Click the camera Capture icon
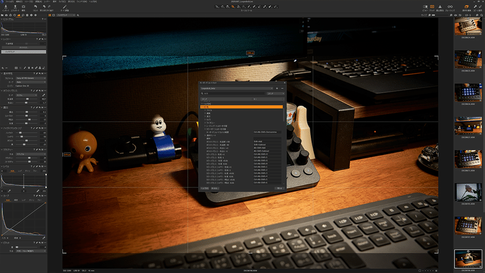This screenshot has height=273, width=485. tap(23, 7)
